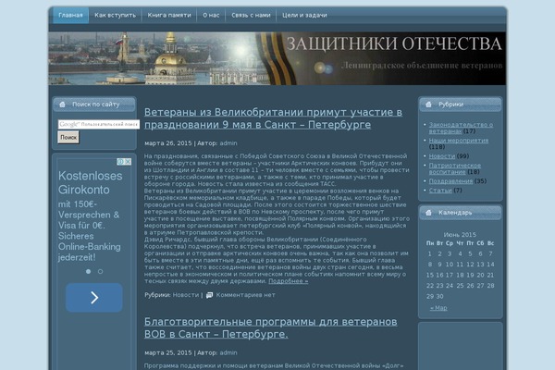
Task: Select the first ad carousel dot
Action: click(88, 271)
